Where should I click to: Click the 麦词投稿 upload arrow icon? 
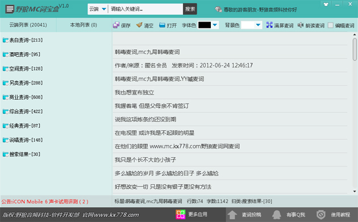coord(232,215)
